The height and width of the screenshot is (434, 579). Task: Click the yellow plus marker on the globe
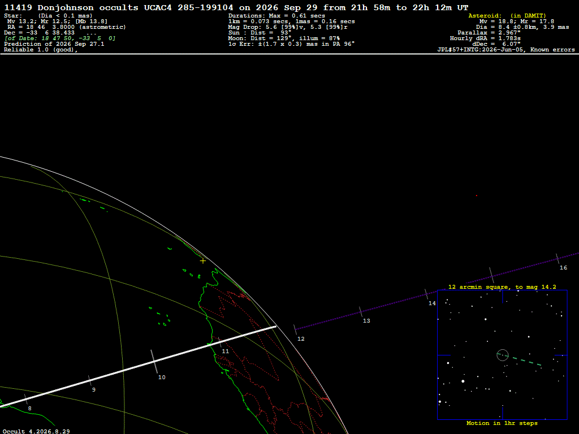coord(203,261)
